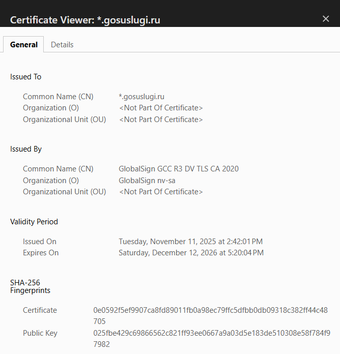Click the Issued To common name *.gosuslugi.ru
Viewport: 340px width, 354px height.
click(x=141, y=97)
